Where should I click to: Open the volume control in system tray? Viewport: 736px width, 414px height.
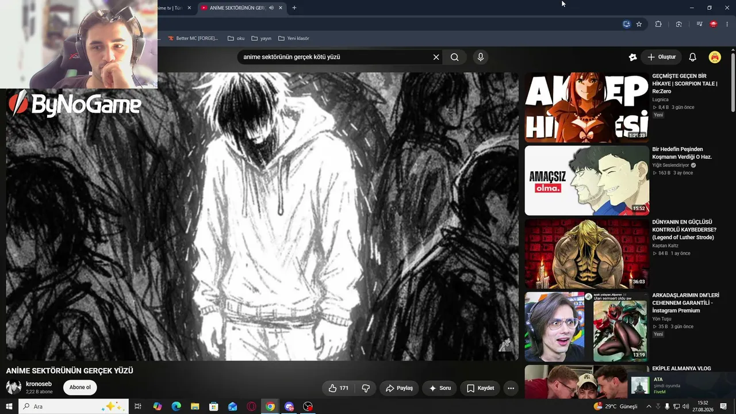coord(685,407)
